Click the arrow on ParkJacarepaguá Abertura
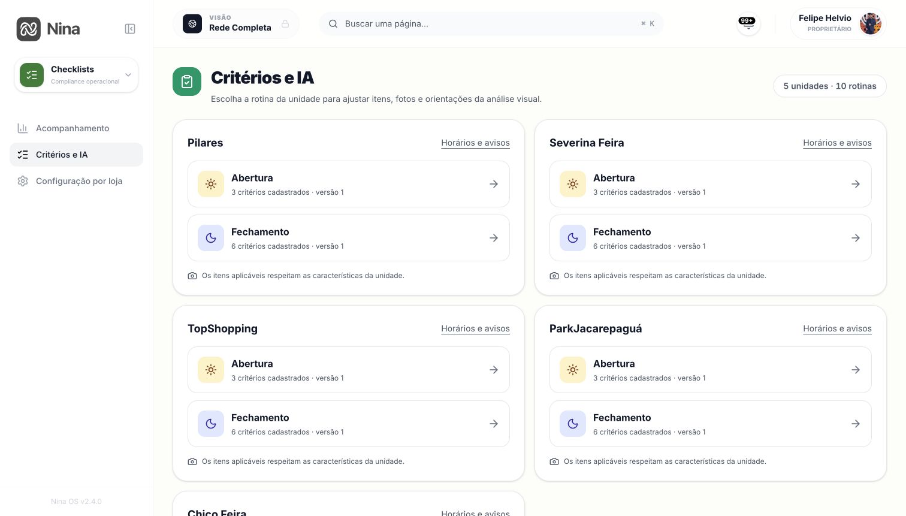906x516 pixels. (856, 370)
